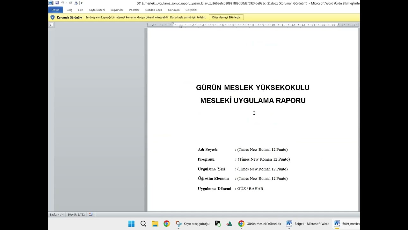Open File Explorer from the taskbar
The image size is (408, 230).
click(155, 224)
